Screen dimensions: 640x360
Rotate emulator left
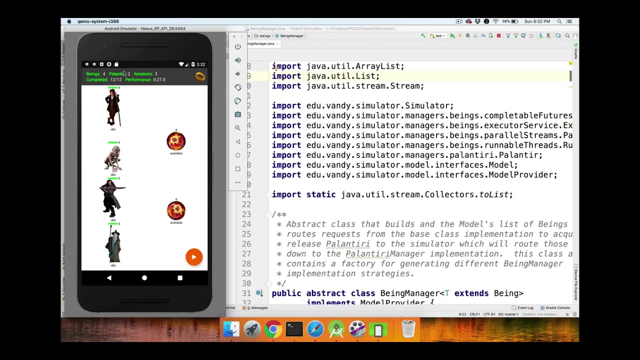tap(238, 87)
